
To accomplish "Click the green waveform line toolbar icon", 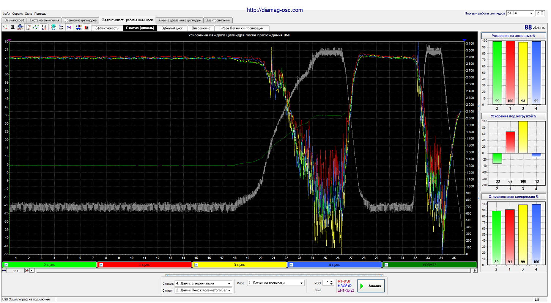I will (x=36, y=27).
